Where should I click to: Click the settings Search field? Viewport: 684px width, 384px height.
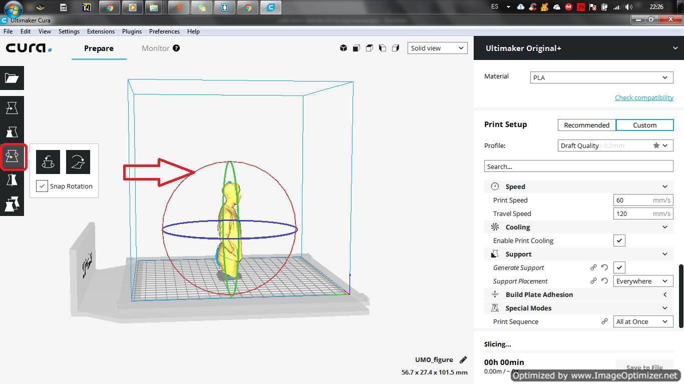pos(578,166)
